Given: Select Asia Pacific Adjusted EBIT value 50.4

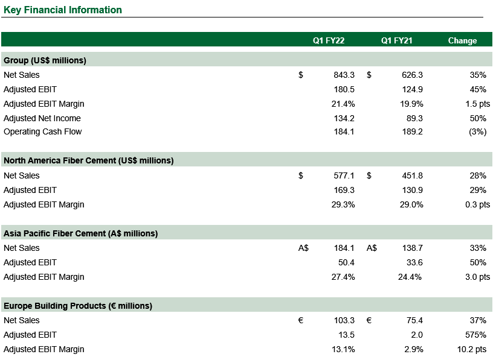Looking at the screenshot, I should (x=346, y=262).
